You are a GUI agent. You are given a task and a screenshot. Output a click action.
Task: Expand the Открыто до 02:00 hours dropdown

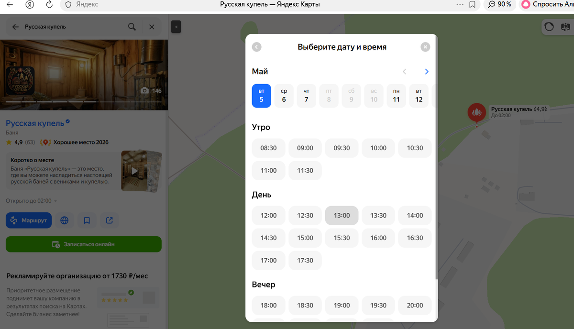[x=32, y=201]
